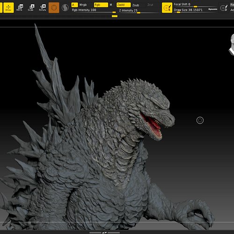Enable Mrgb paint mode
This screenshot has width=234, height=234.
[83, 5]
